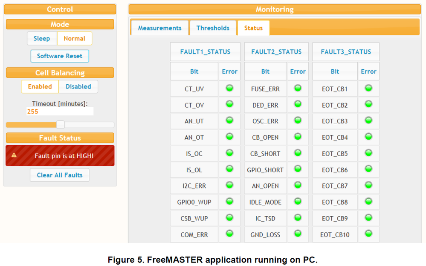426x266 pixels.
Task: Open the Measurements tab
Action: tap(159, 28)
